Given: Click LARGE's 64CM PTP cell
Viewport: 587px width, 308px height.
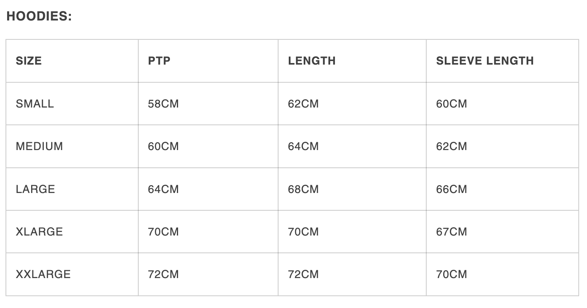Looking at the screenshot, I should [x=163, y=189].
